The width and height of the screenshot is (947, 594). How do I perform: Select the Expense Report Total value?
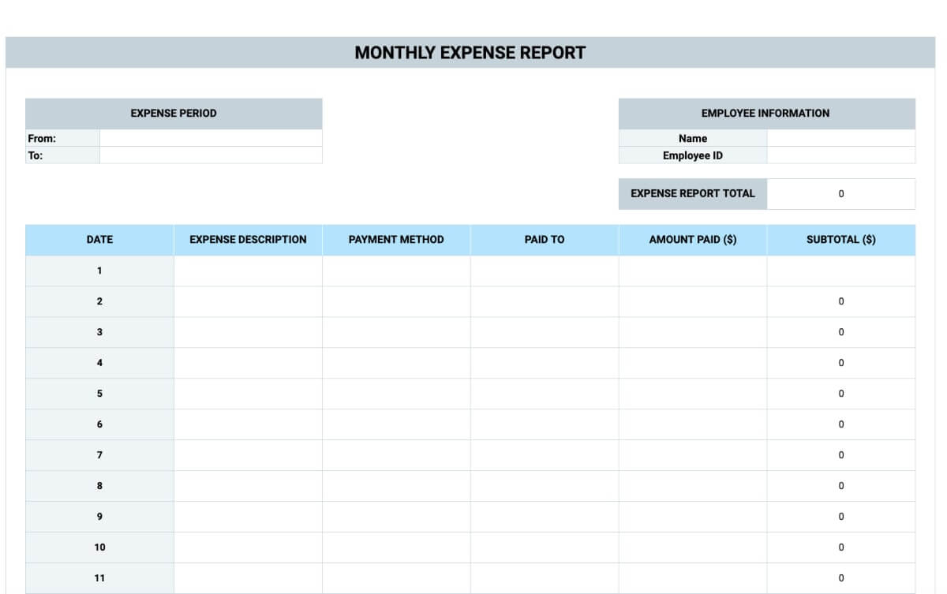841,193
